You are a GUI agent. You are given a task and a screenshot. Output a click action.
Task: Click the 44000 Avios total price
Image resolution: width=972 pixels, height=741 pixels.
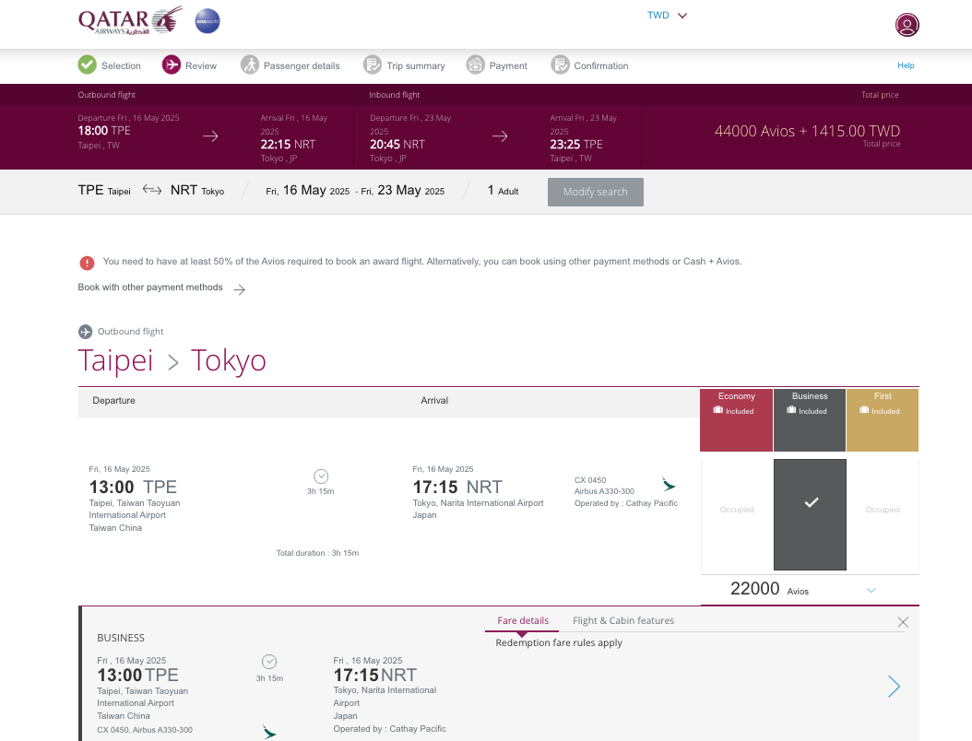[807, 131]
